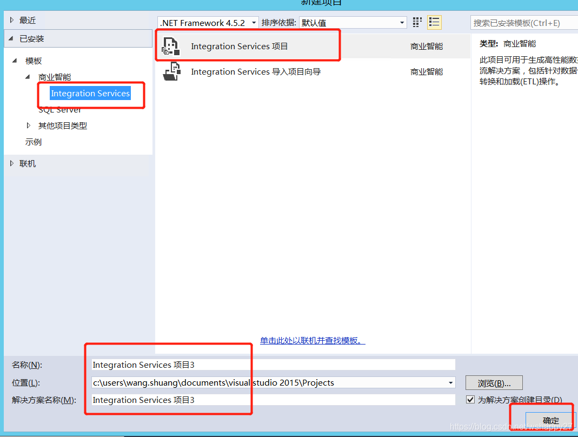Select the Integration Services 项目 template icon
The width and height of the screenshot is (578, 437).
(170, 47)
